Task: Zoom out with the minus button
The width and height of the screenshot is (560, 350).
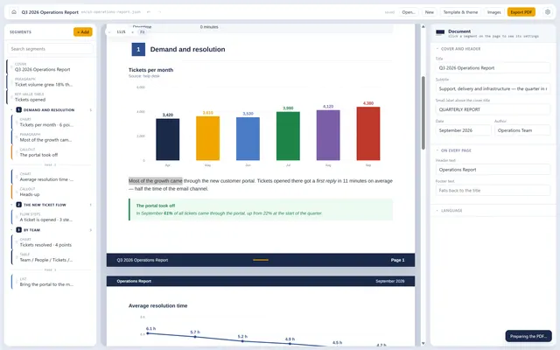Action: click(x=110, y=32)
